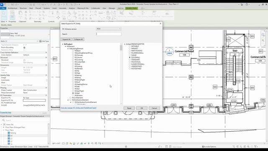Screen dimensions: 268x151
Task: Toggle the Structural checkbox in Properties
Action: click(x=24, y=60)
